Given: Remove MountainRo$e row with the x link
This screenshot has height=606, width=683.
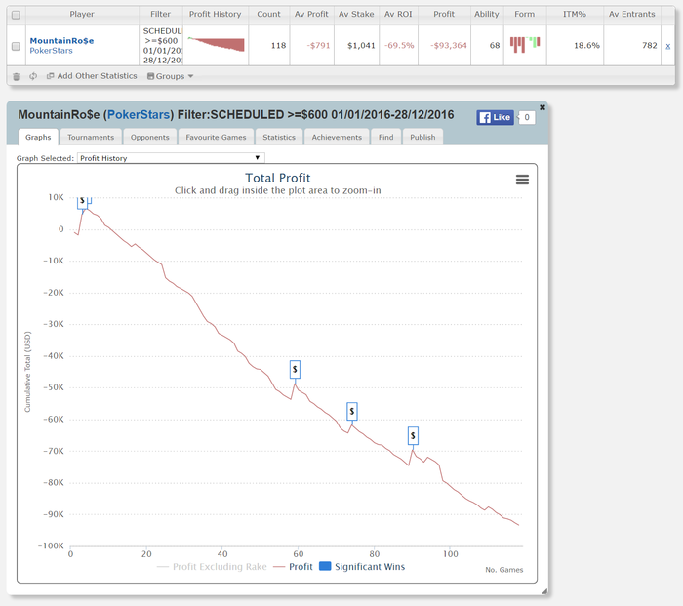Looking at the screenshot, I should tap(667, 46).
